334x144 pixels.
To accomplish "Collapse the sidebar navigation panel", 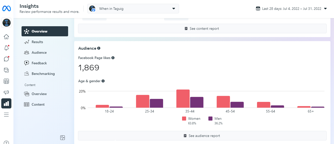I will (63, 137).
